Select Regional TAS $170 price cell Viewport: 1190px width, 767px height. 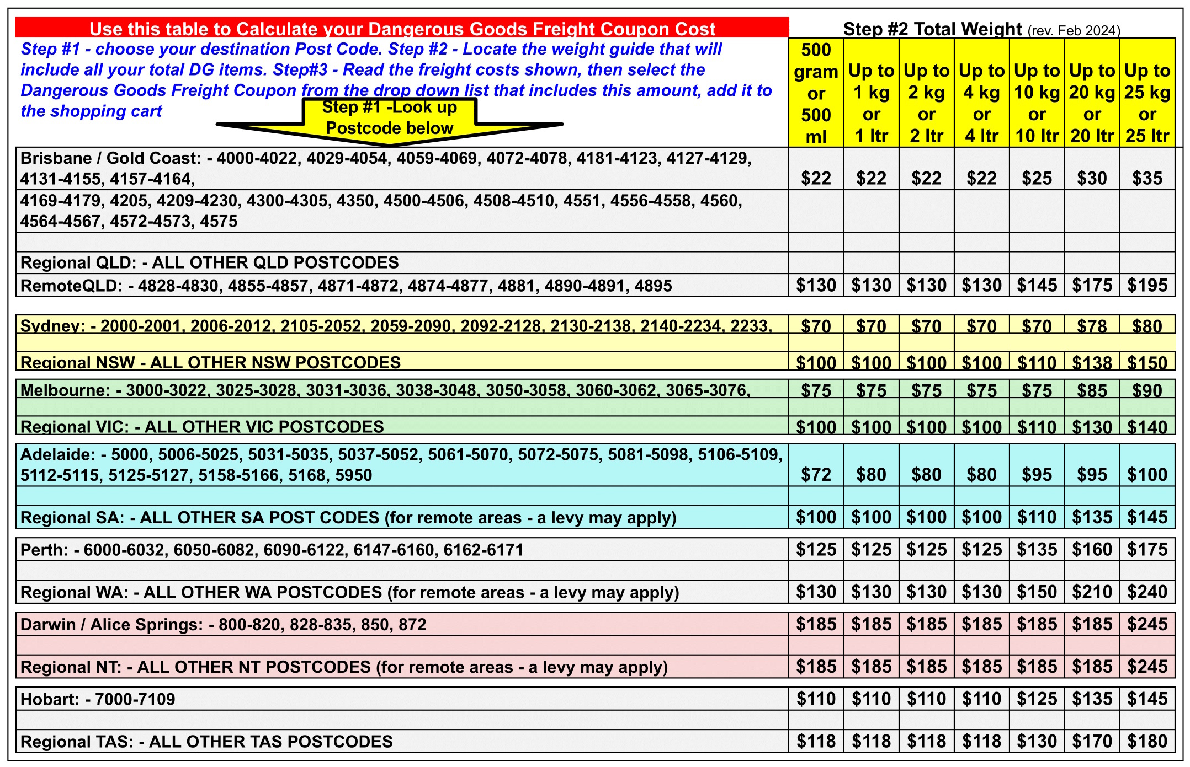(x=1092, y=742)
